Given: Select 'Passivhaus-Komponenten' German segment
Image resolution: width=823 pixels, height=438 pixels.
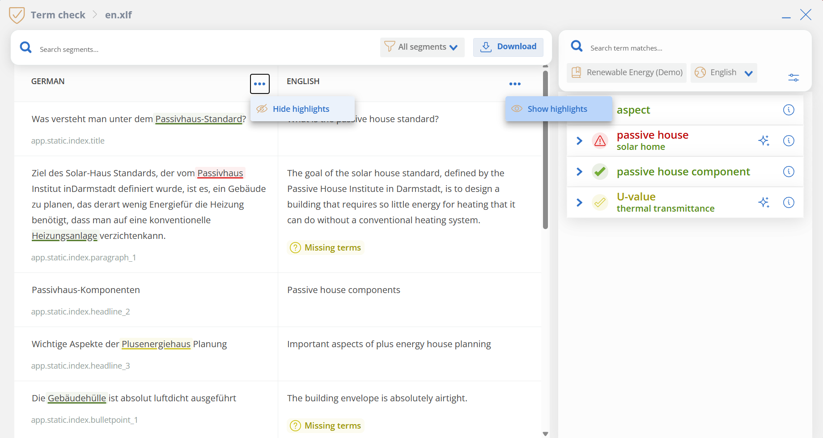Looking at the screenshot, I should click(x=86, y=290).
